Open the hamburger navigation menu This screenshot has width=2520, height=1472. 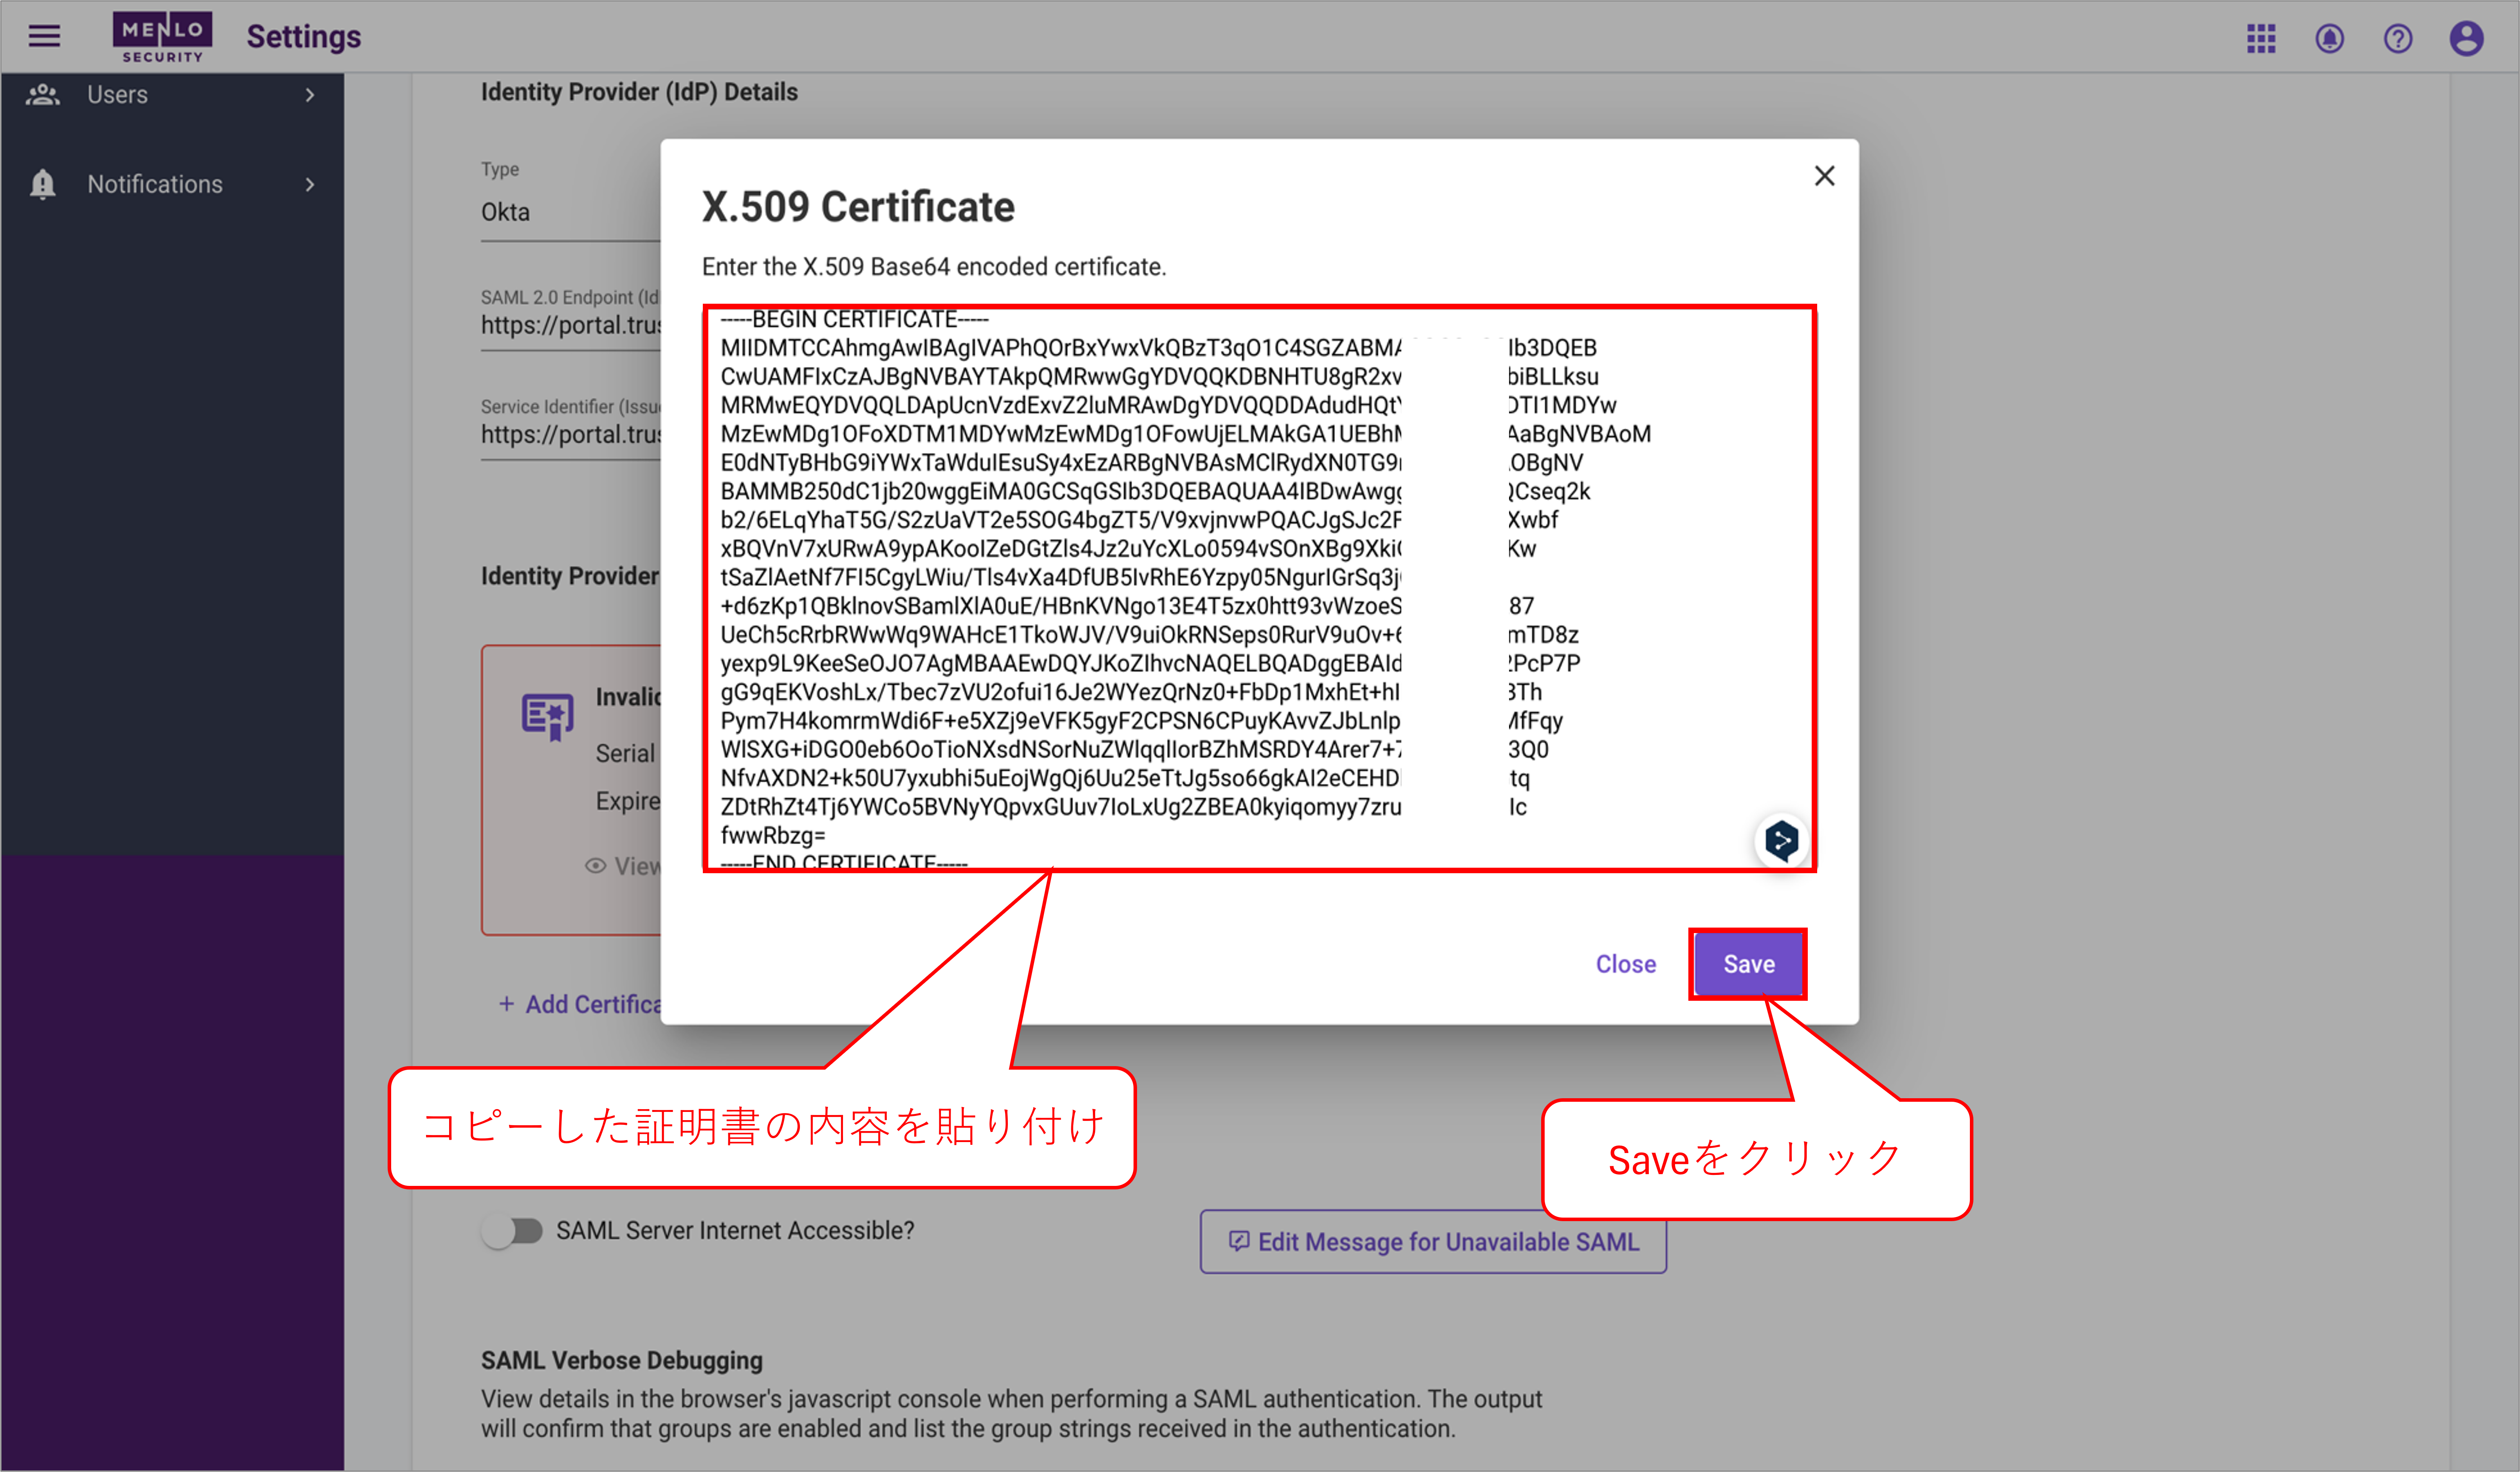pyautogui.click(x=44, y=37)
